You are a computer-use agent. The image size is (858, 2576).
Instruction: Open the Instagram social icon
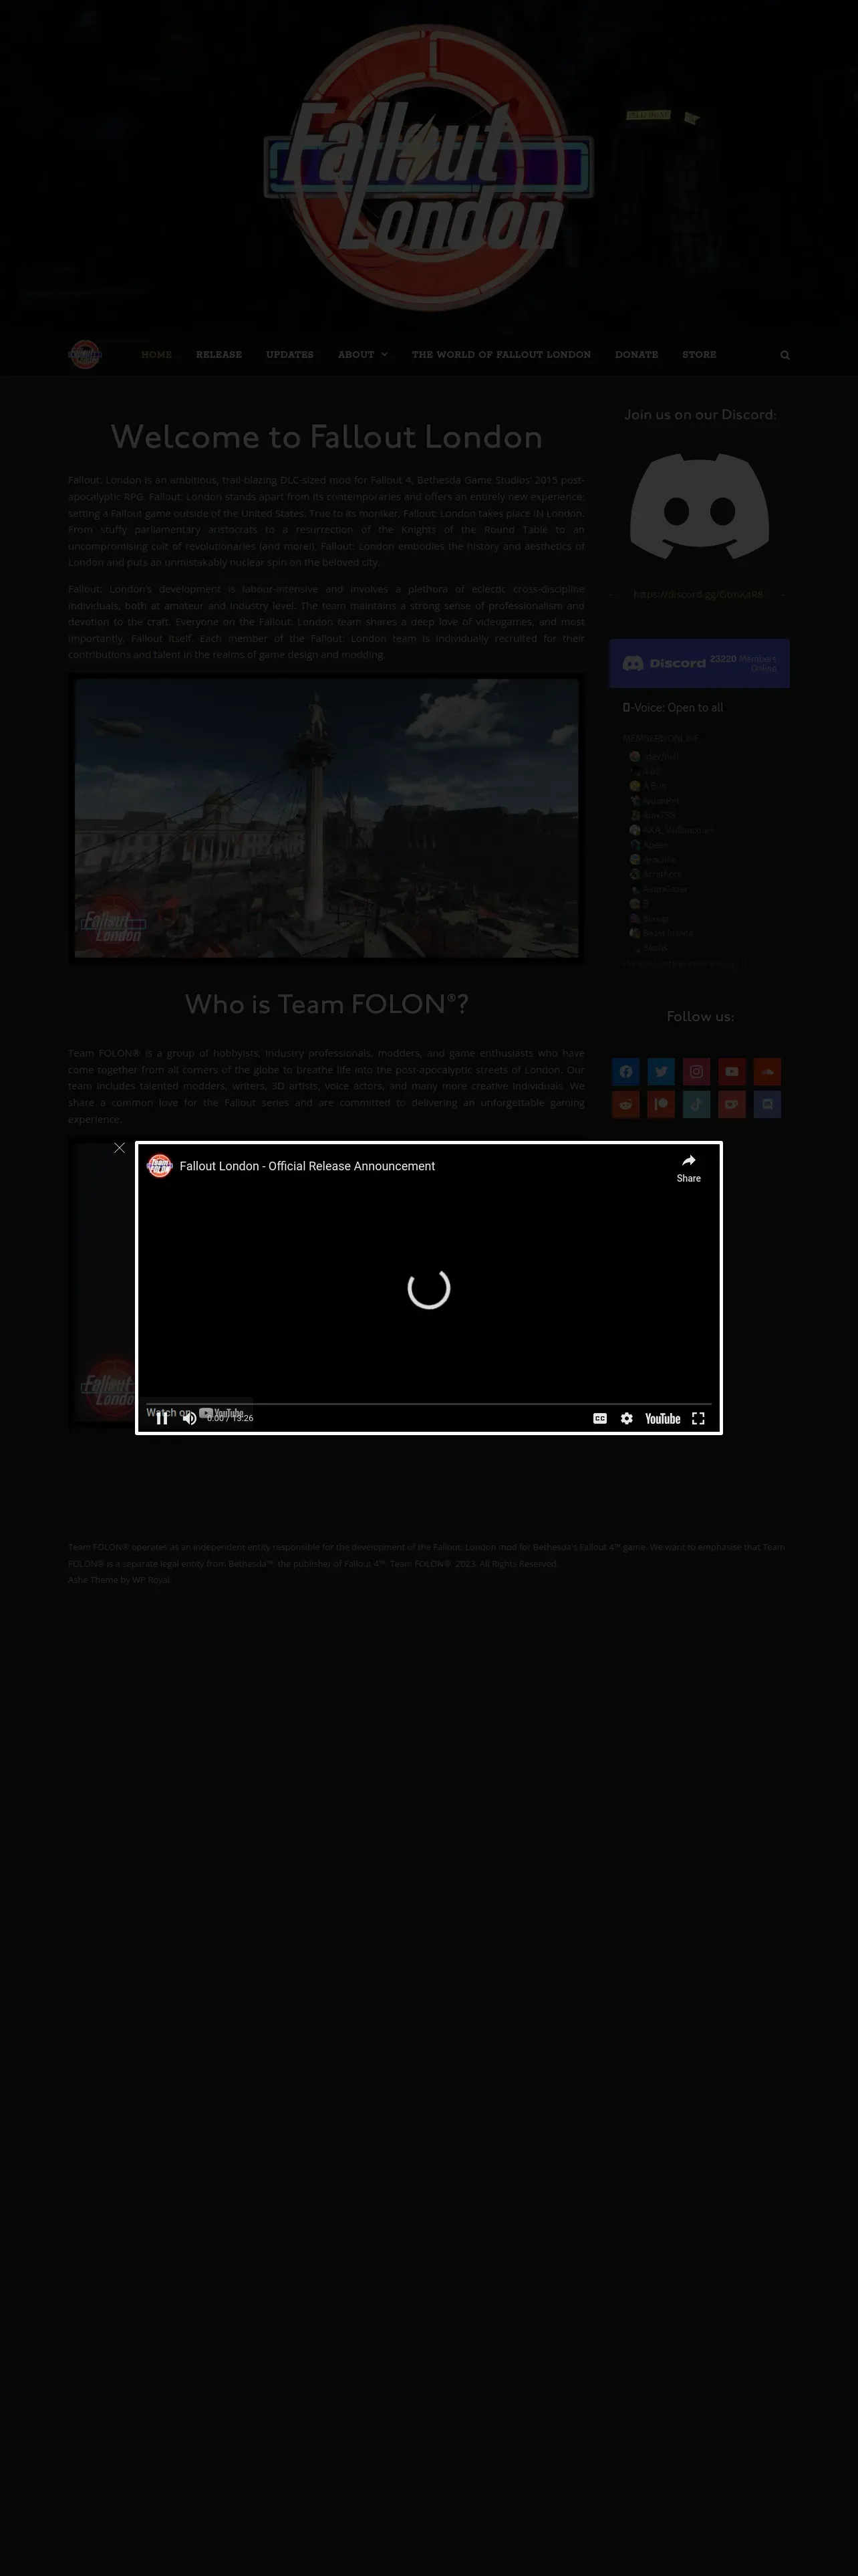point(696,1072)
